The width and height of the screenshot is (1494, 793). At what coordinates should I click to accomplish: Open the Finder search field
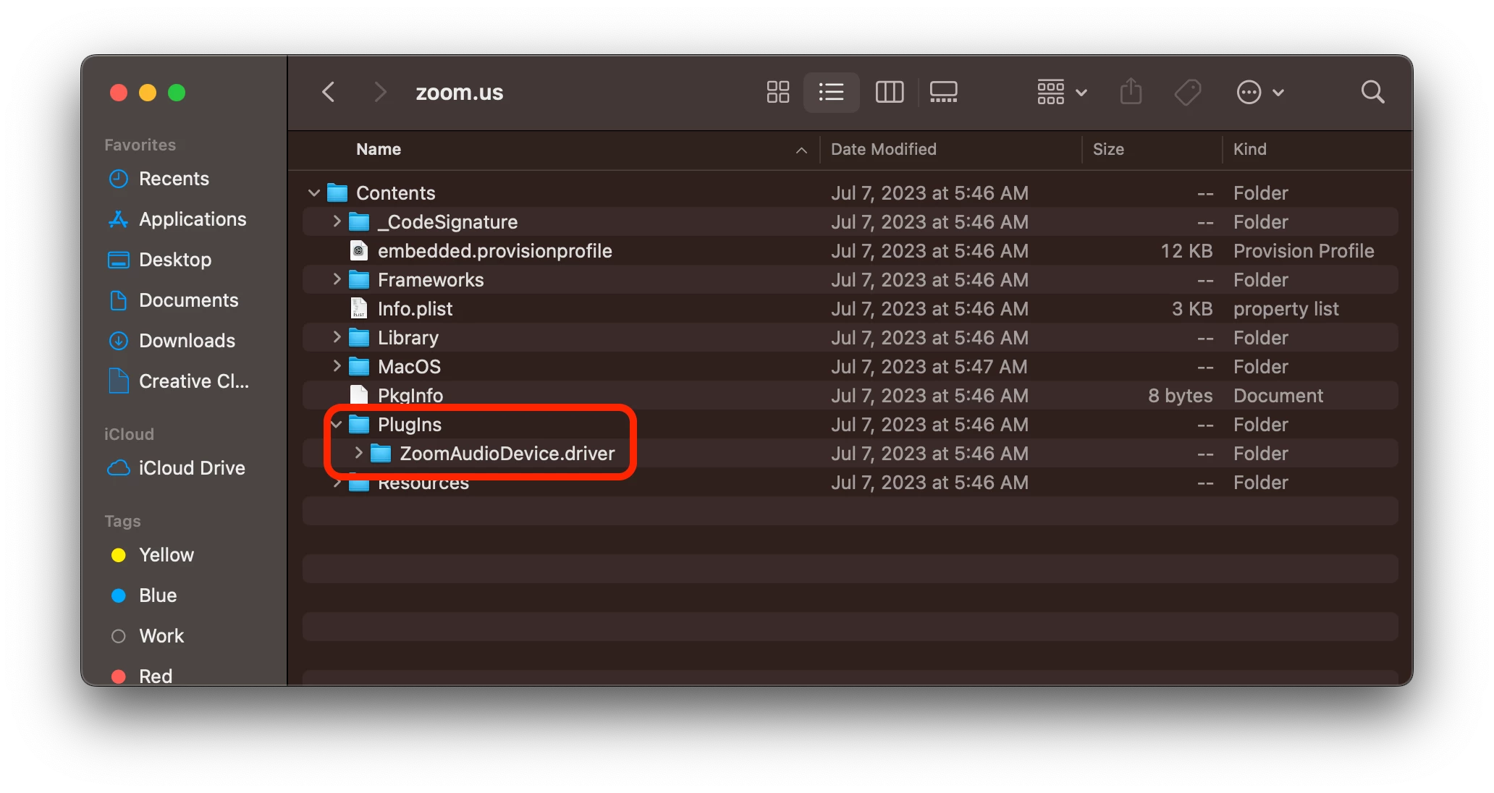coord(1372,92)
